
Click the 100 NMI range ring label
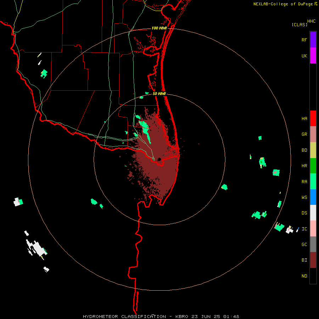pyautogui.click(x=159, y=28)
